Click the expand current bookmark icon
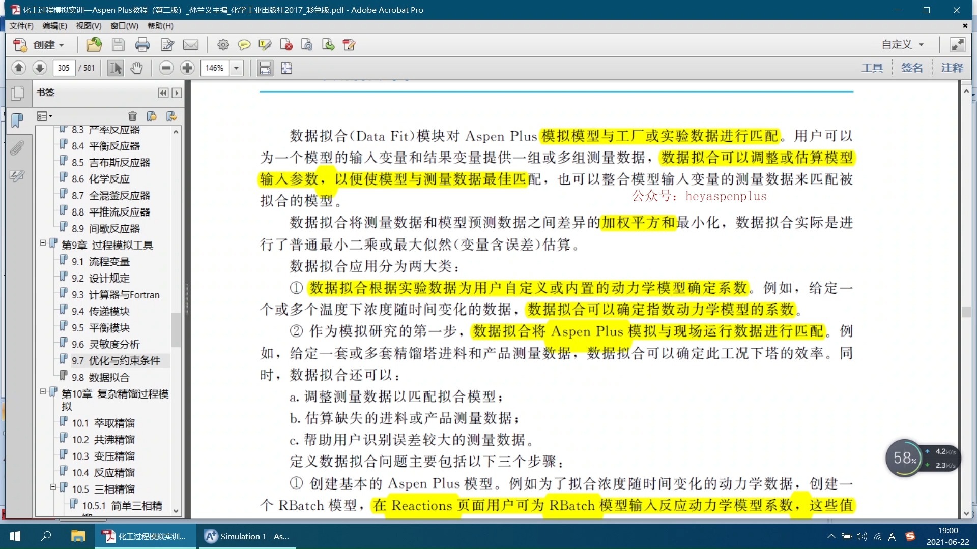The image size is (977, 549). pos(171,116)
